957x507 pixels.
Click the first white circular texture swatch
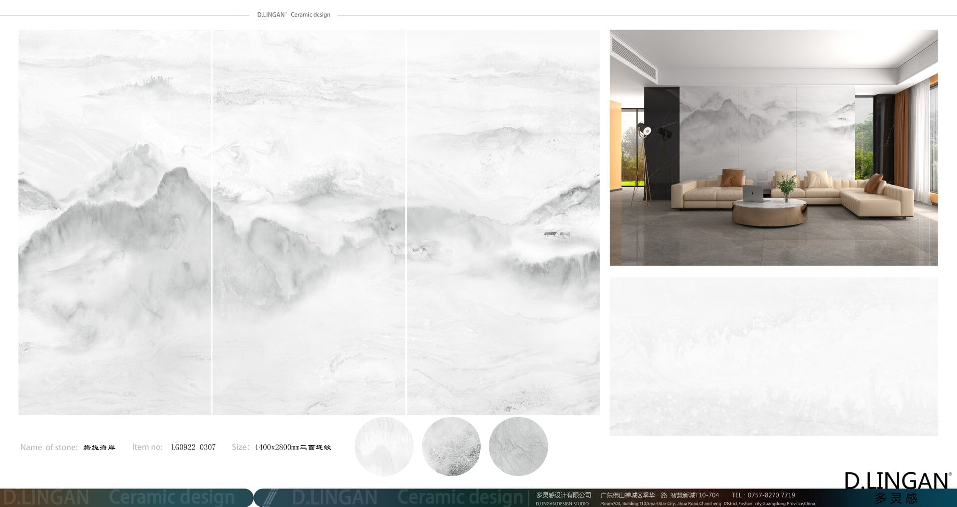pos(384,446)
